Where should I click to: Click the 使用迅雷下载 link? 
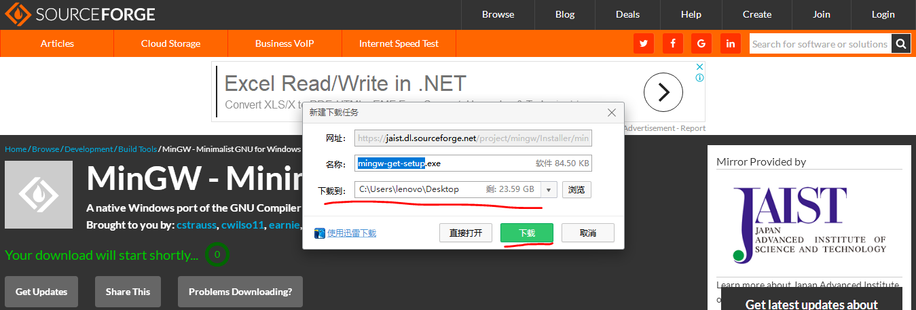click(352, 233)
